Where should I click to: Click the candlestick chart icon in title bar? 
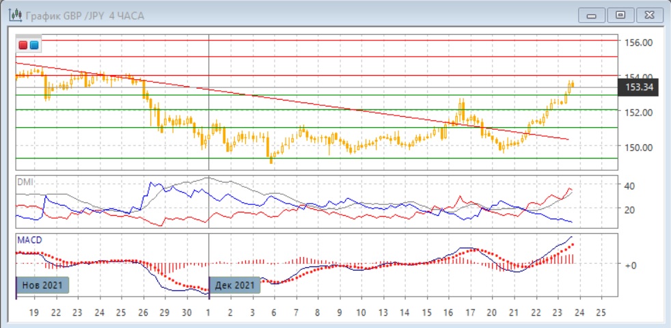pyautogui.click(x=14, y=15)
